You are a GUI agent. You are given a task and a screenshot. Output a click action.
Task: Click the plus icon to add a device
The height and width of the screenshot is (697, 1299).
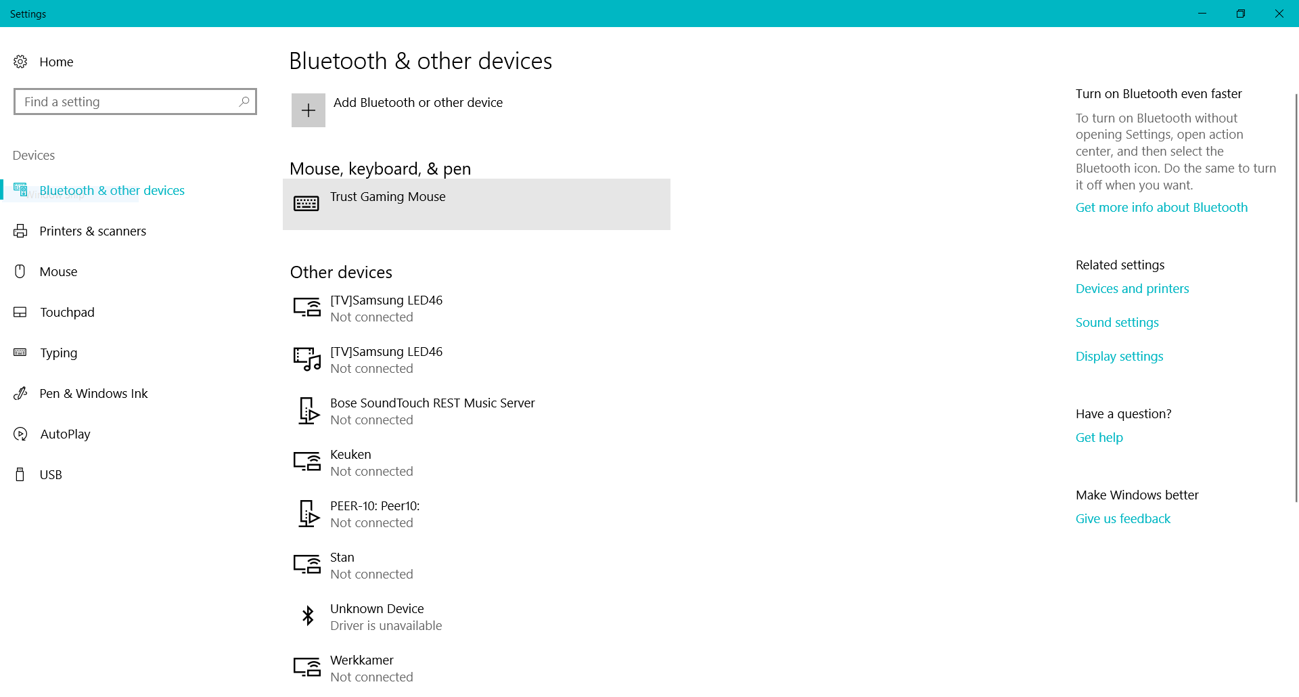308,110
